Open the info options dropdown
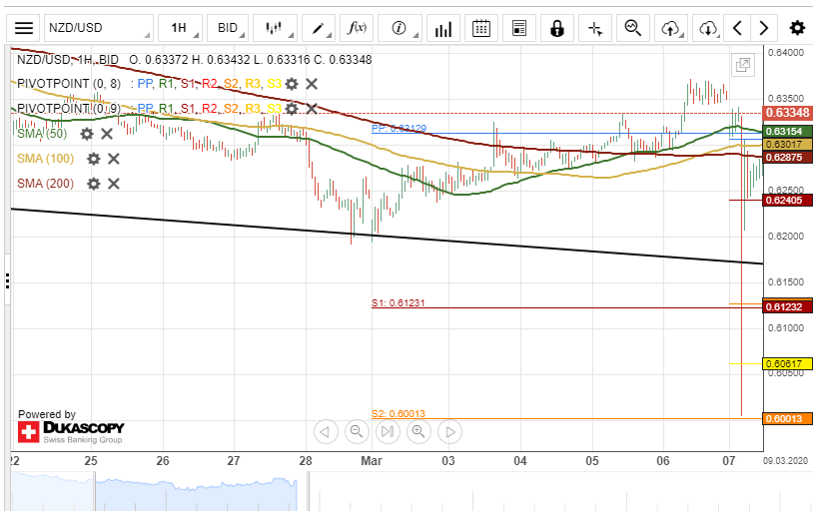Viewport: 817px width, 520px height. coord(400,28)
